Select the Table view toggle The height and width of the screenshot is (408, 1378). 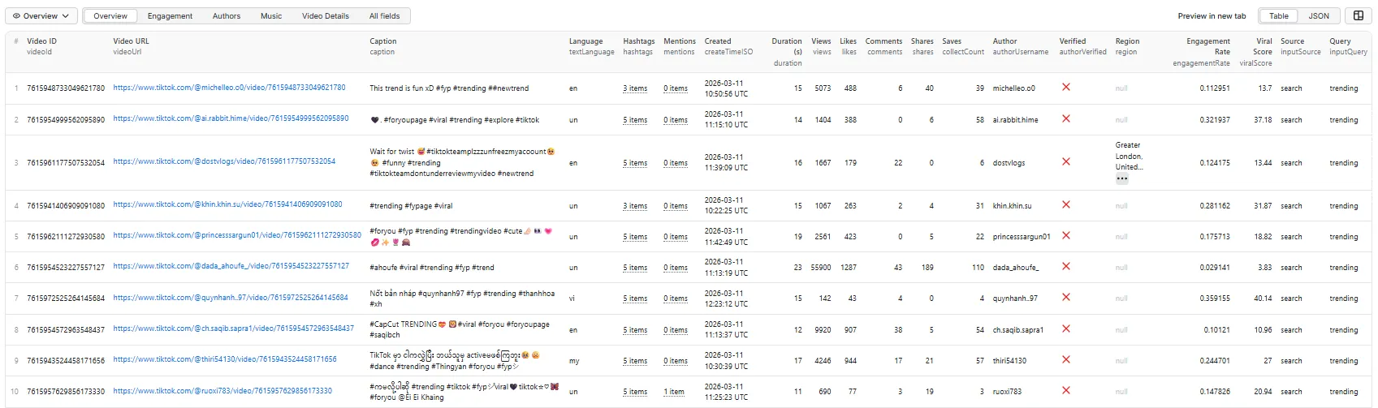1279,15
